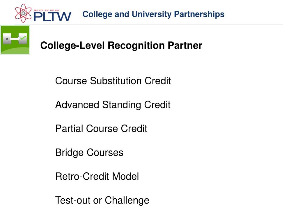
Task: Click the word Partnerships in the header
Action: [199, 14]
